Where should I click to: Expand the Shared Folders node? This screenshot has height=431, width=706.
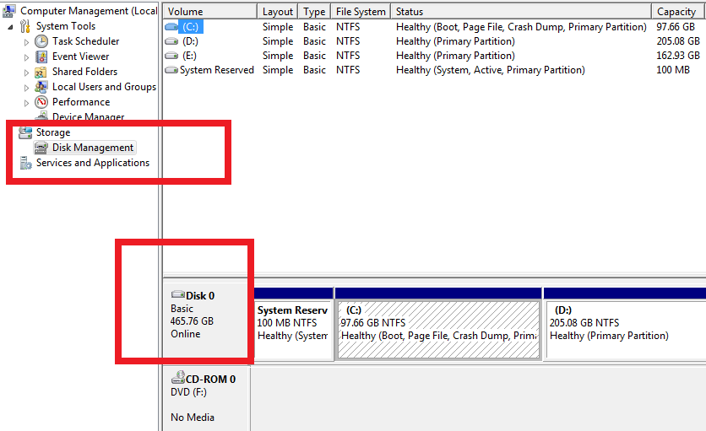26,73
